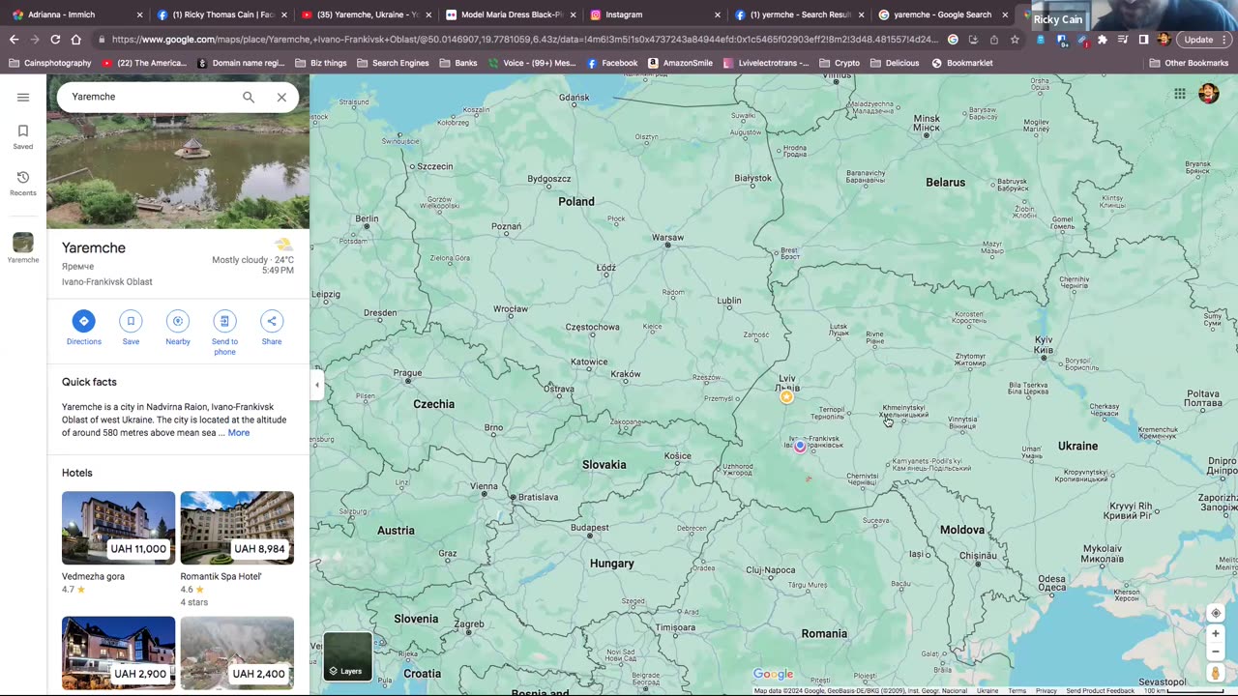The width and height of the screenshot is (1238, 696).
Task: Switch to Adrianna - Immich tab
Action: 75,14
